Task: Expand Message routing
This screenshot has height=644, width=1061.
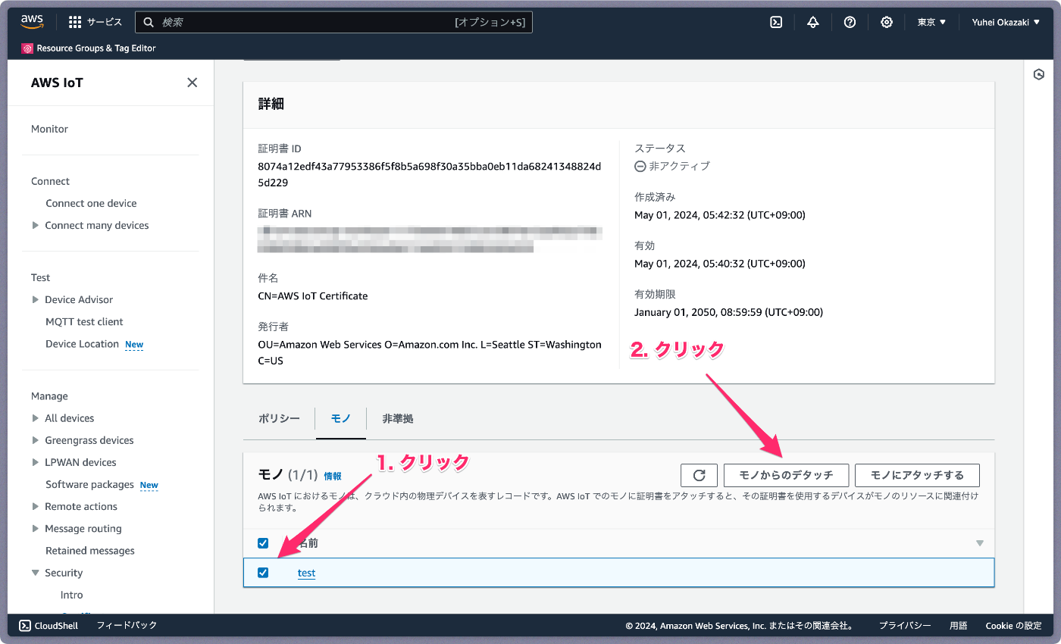Action: (36, 528)
